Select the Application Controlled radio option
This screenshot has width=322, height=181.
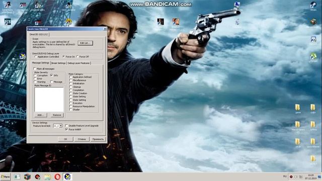(46, 57)
